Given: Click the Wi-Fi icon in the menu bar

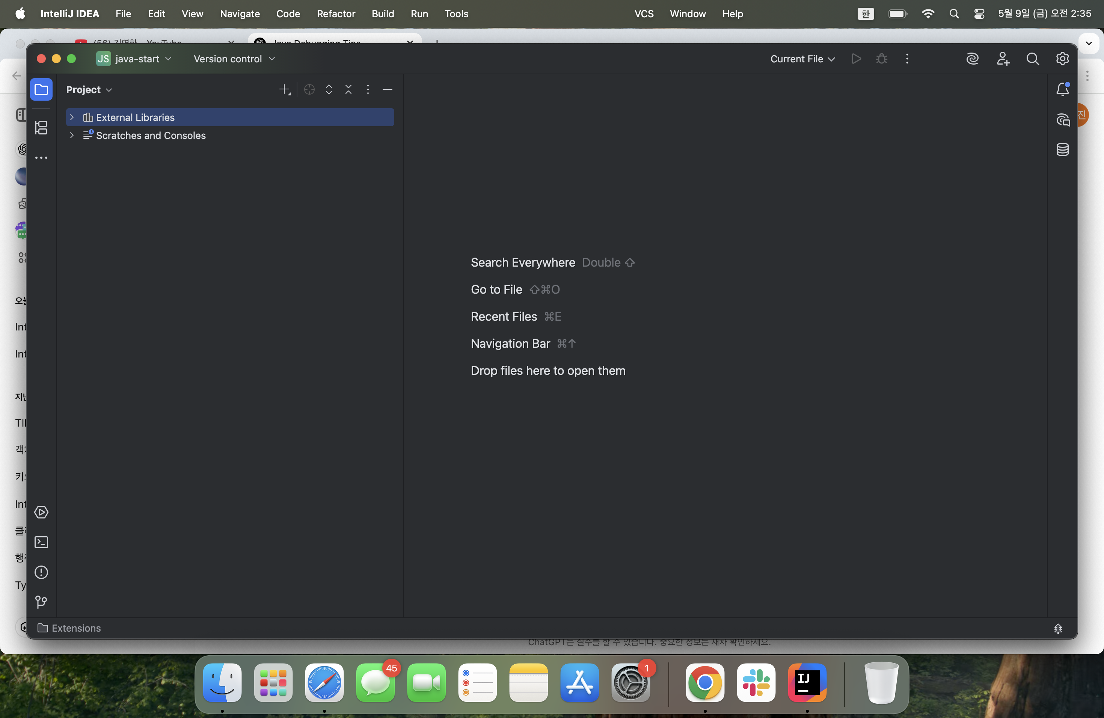Looking at the screenshot, I should pos(928,14).
